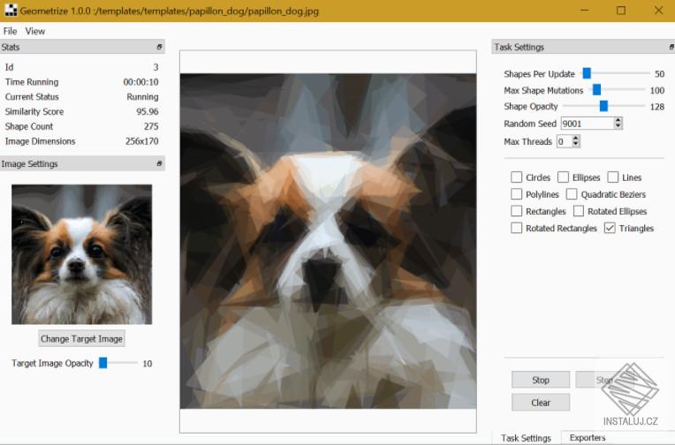Undock the Stats panel float icon
Viewport: 675px width, 445px height.
(159, 47)
